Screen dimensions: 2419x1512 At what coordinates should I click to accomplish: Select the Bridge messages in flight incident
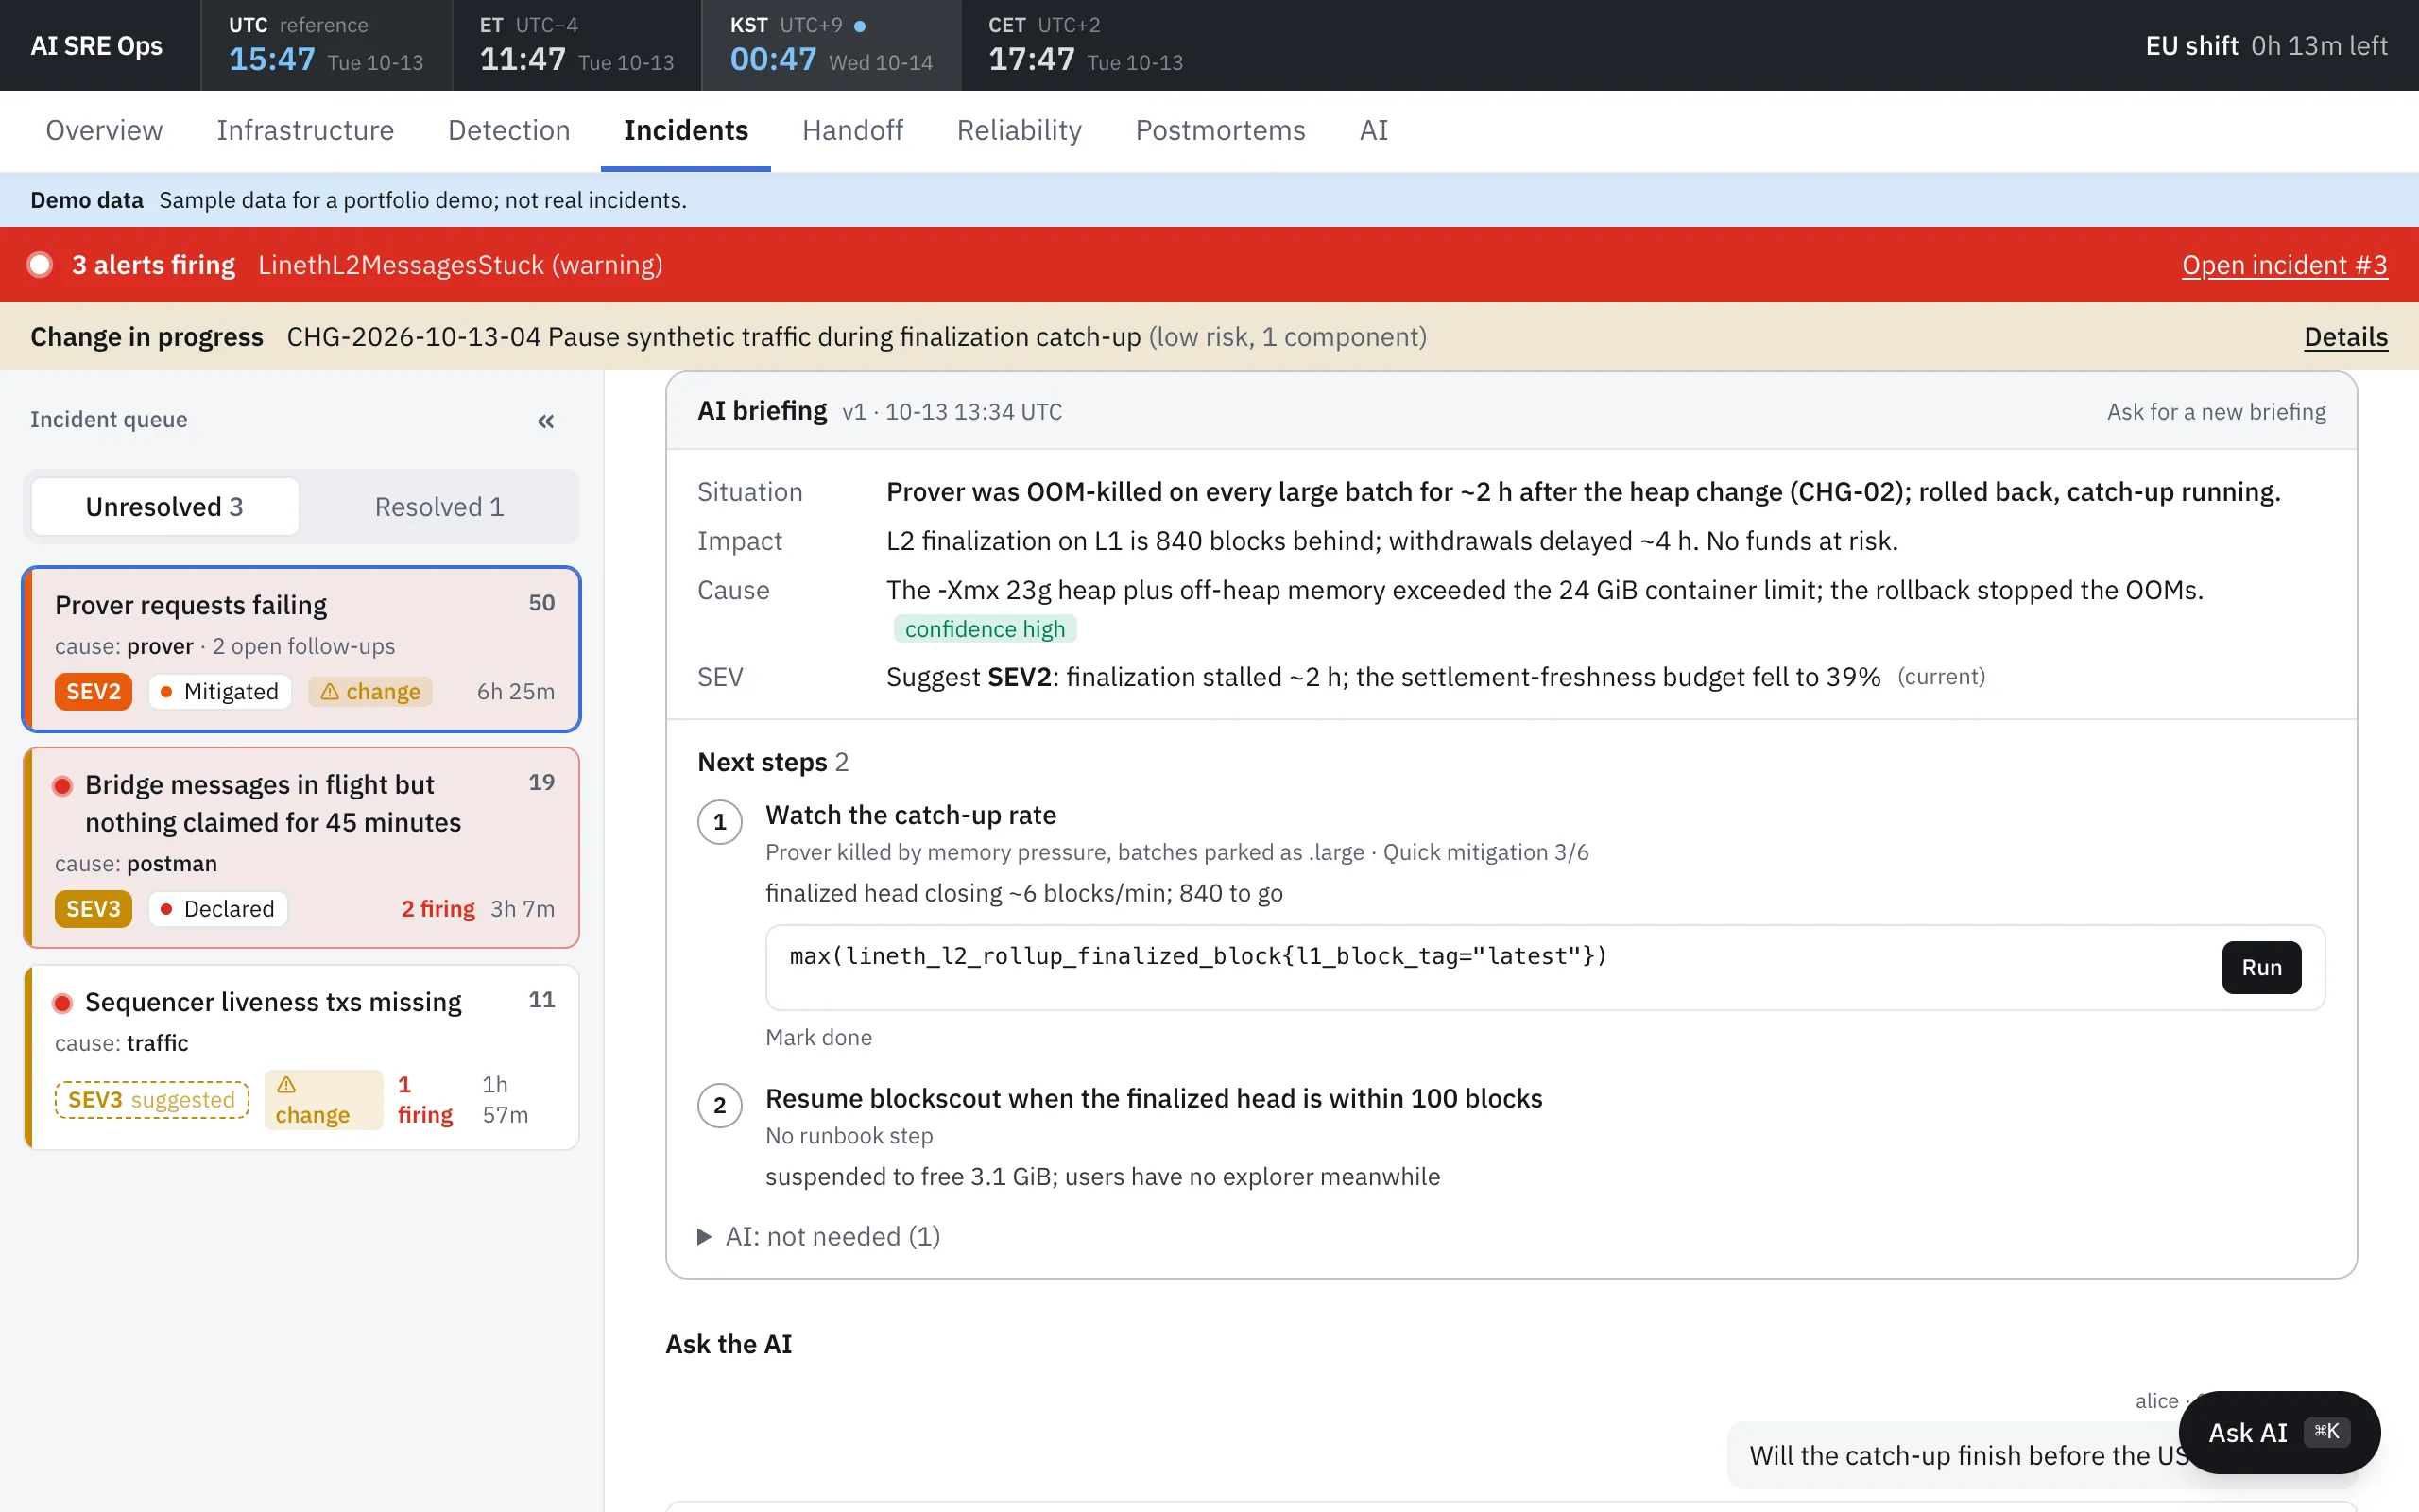(x=300, y=847)
